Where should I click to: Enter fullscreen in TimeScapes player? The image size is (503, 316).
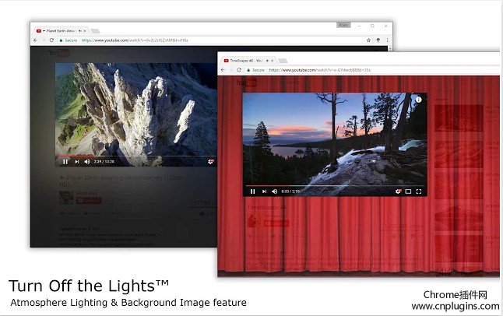[419, 191]
